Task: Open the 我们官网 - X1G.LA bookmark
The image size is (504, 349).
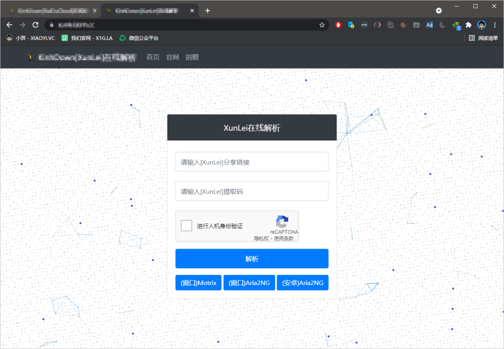Action: point(87,38)
